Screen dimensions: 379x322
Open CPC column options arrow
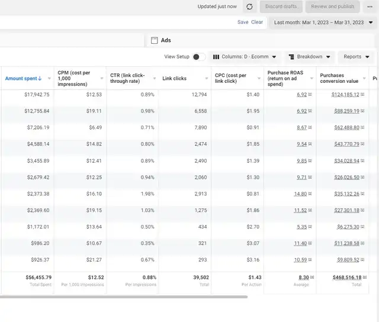point(259,79)
